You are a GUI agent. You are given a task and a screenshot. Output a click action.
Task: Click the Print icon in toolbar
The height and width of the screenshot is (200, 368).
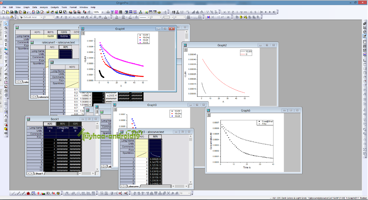coord(108,12)
